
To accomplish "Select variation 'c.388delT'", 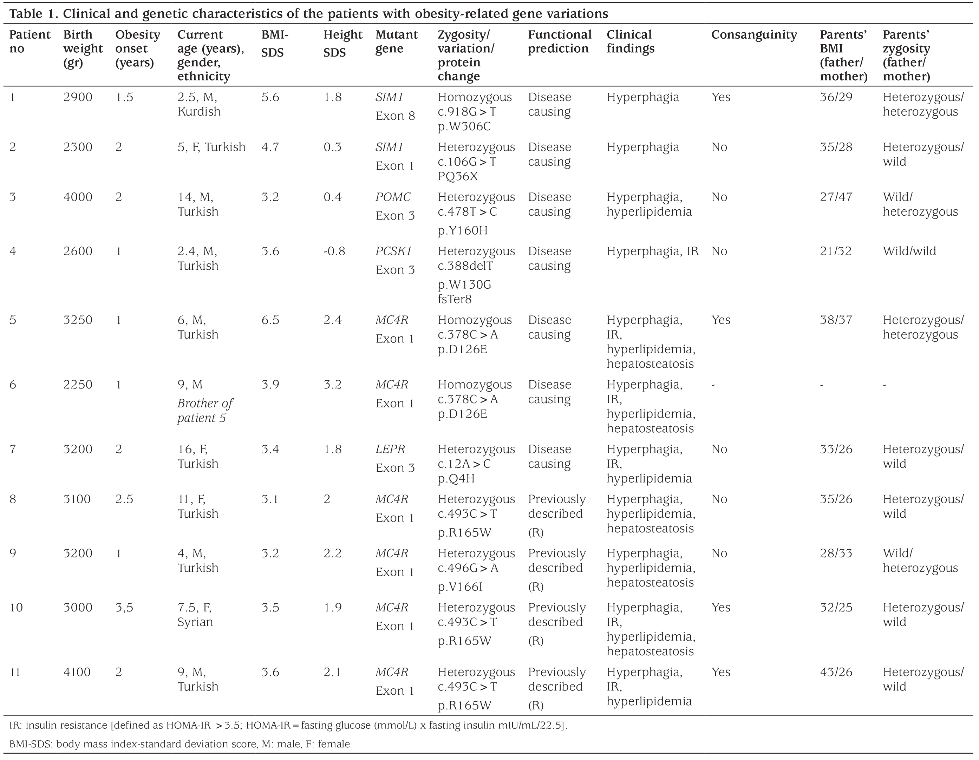I will (465, 266).
